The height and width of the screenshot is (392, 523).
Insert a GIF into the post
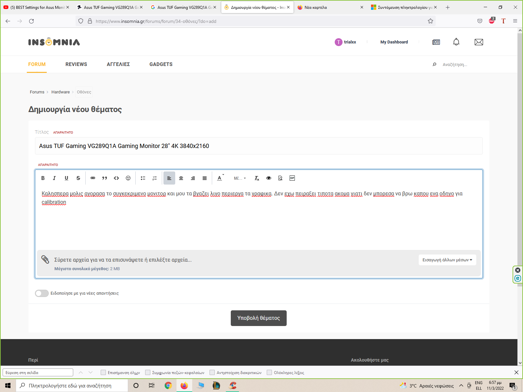tap(292, 178)
